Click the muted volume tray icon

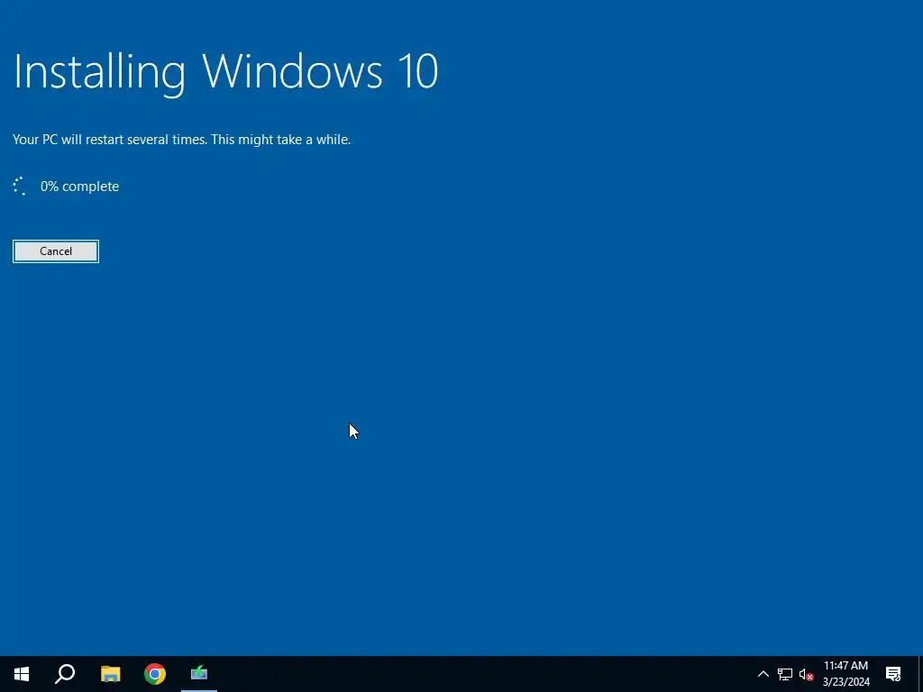point(806,674)
